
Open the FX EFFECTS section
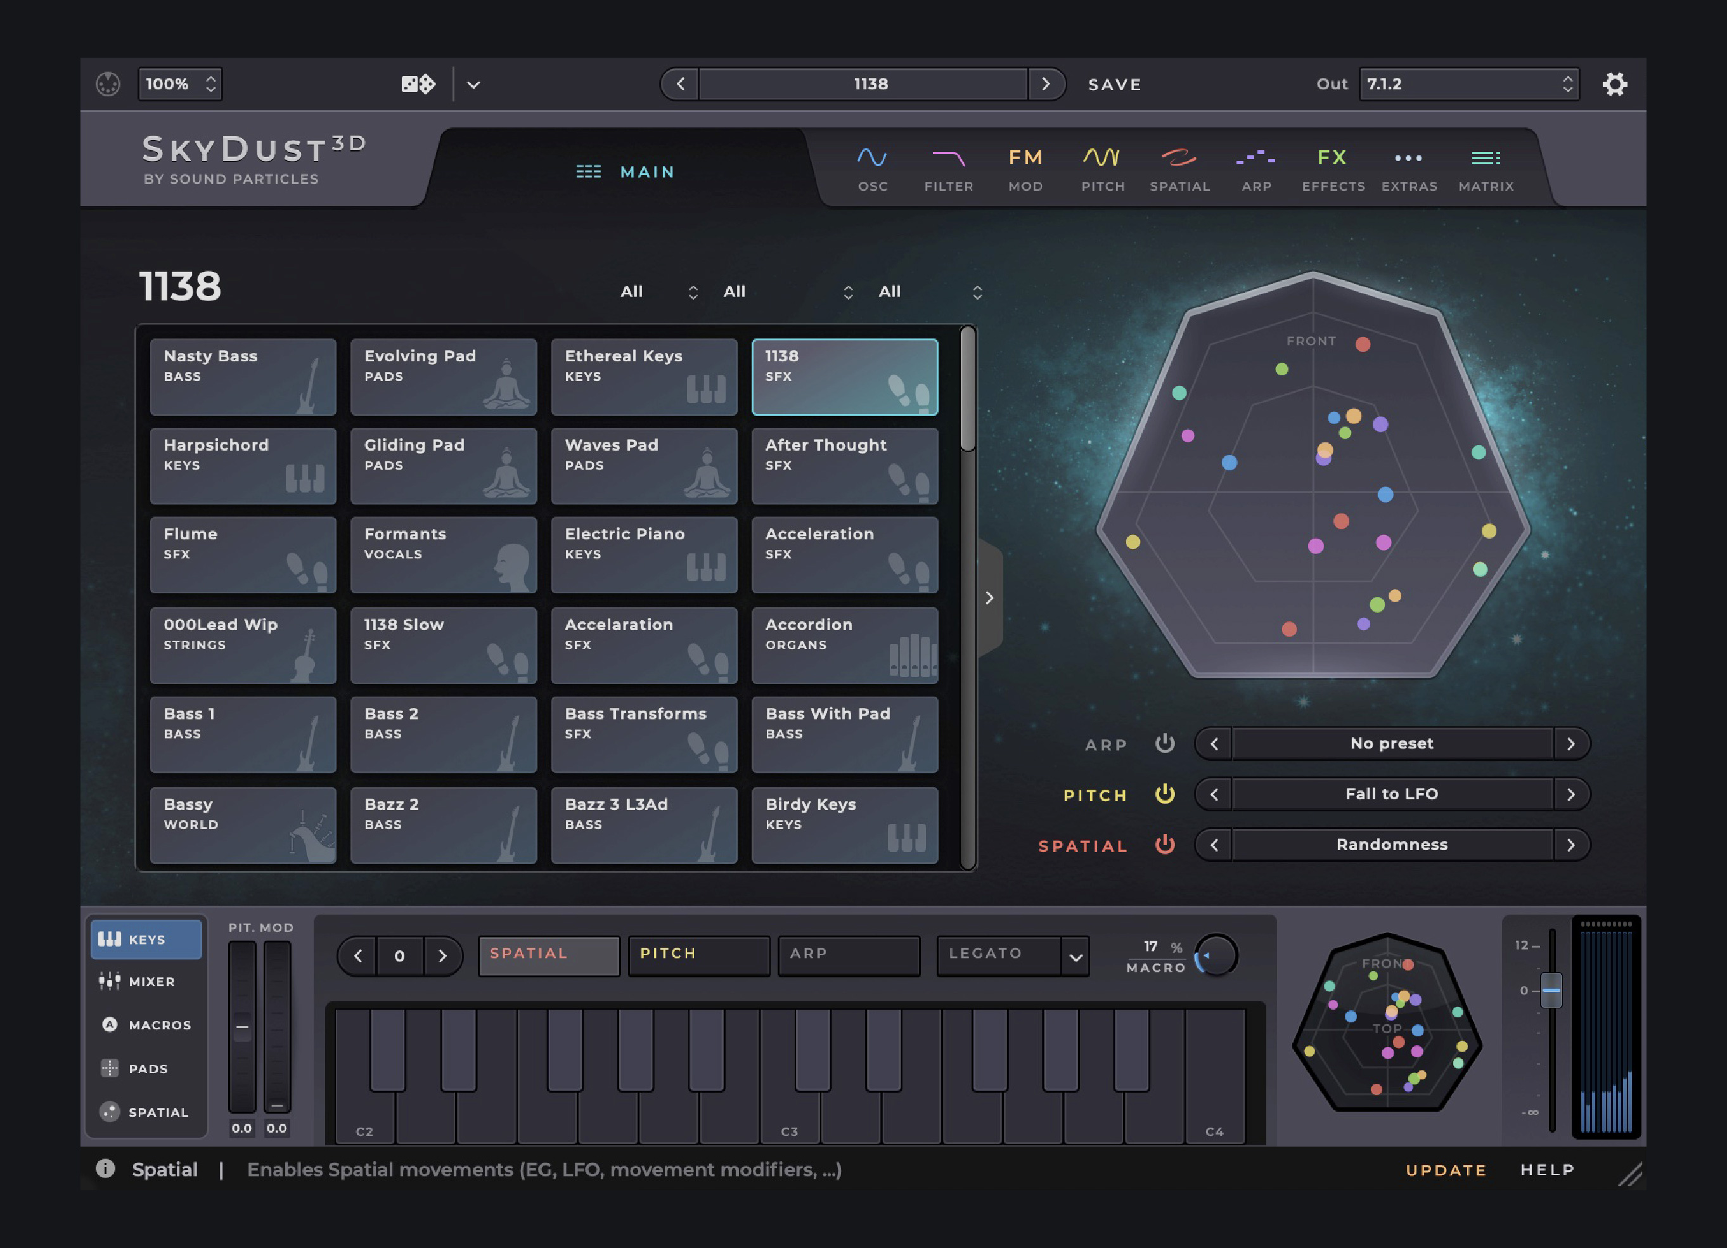coord(1333,170)
